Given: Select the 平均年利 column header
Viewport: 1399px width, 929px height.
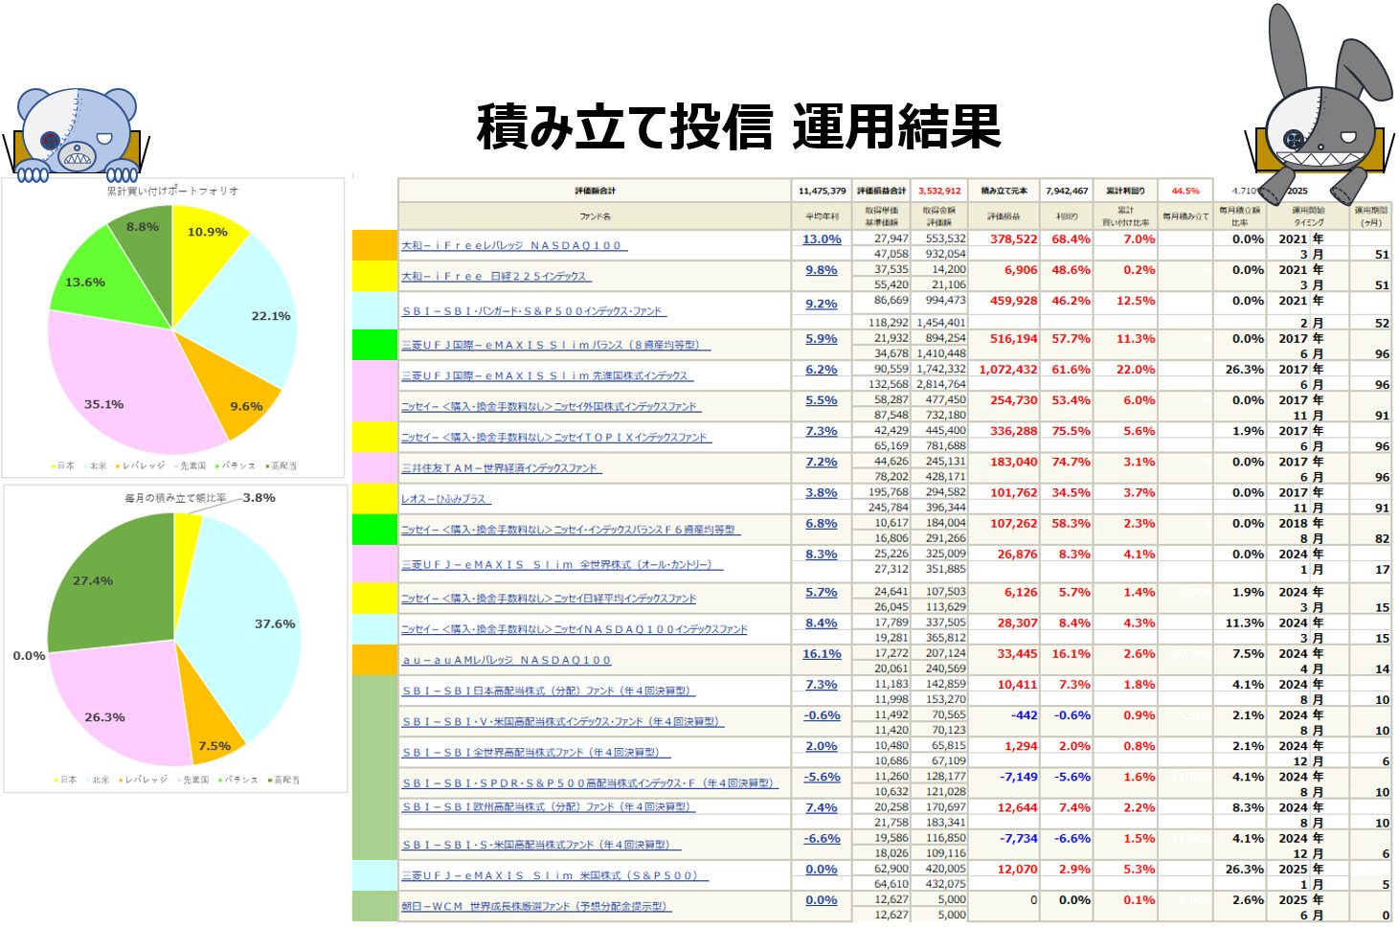Looking at the screenshot, I should [x=822, y=216].
